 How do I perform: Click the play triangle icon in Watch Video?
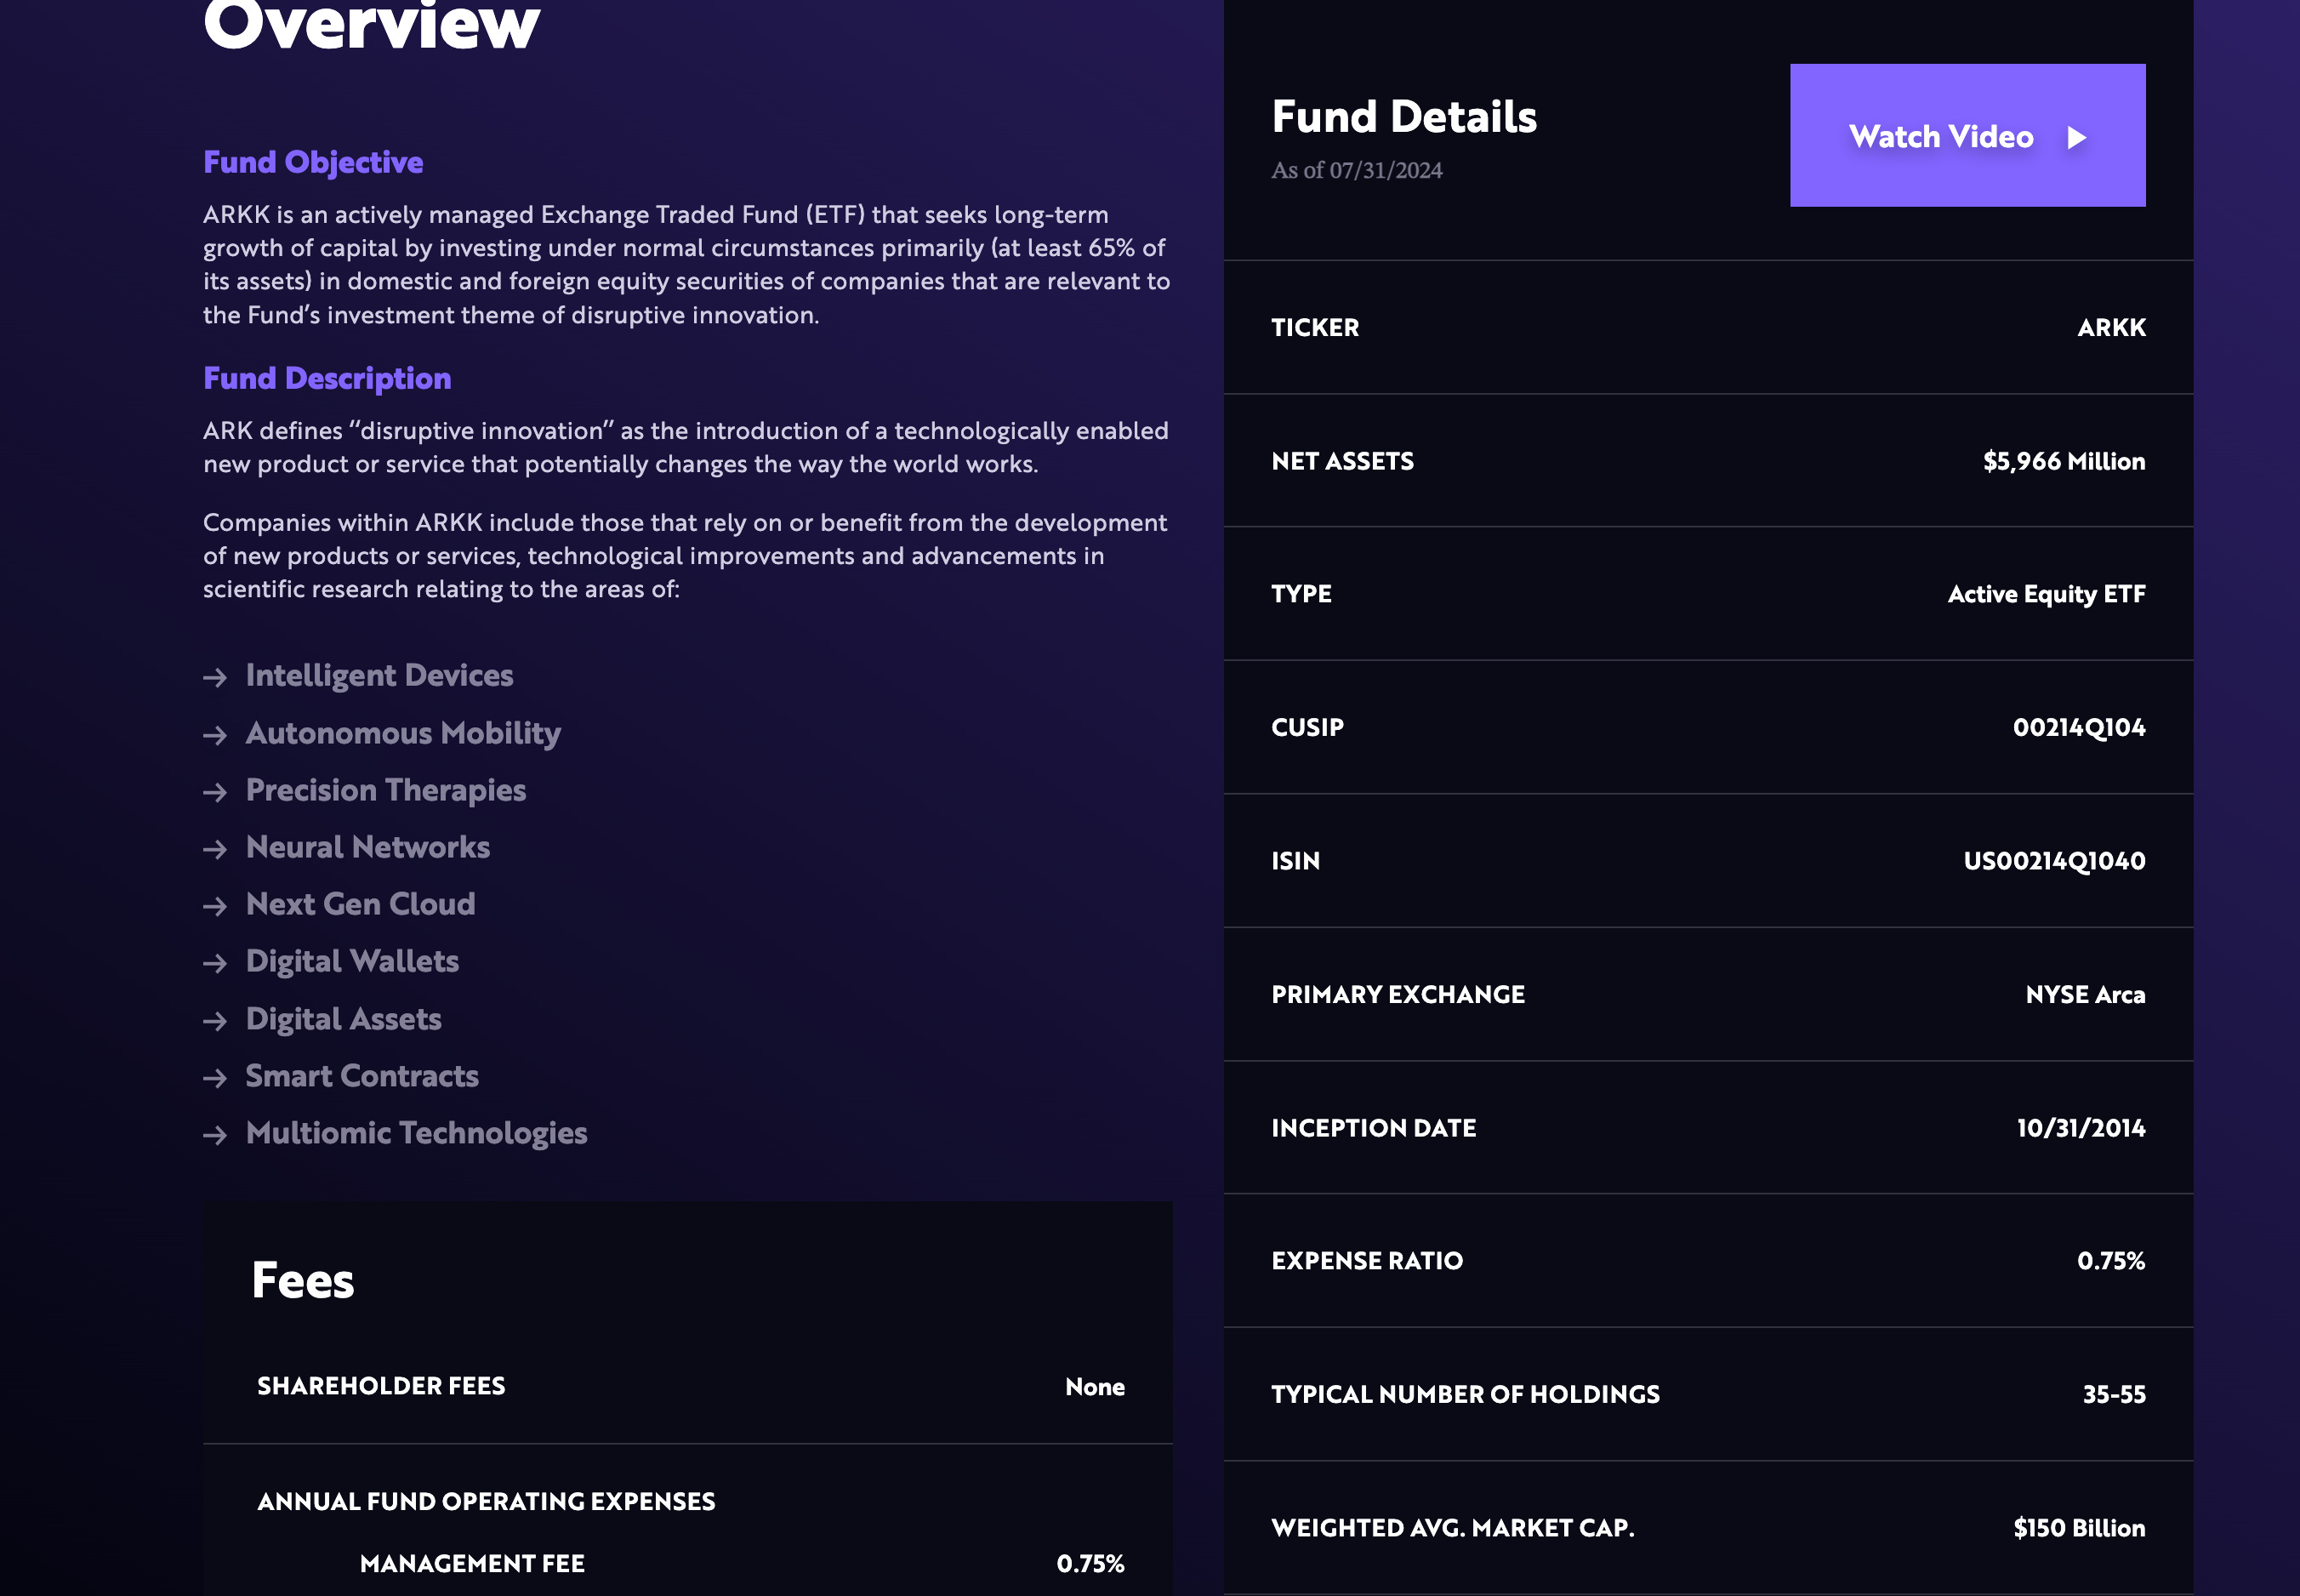(2077, 137)
